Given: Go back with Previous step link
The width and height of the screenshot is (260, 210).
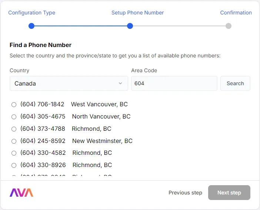Looking at the screenshot, I should point(185,193).
